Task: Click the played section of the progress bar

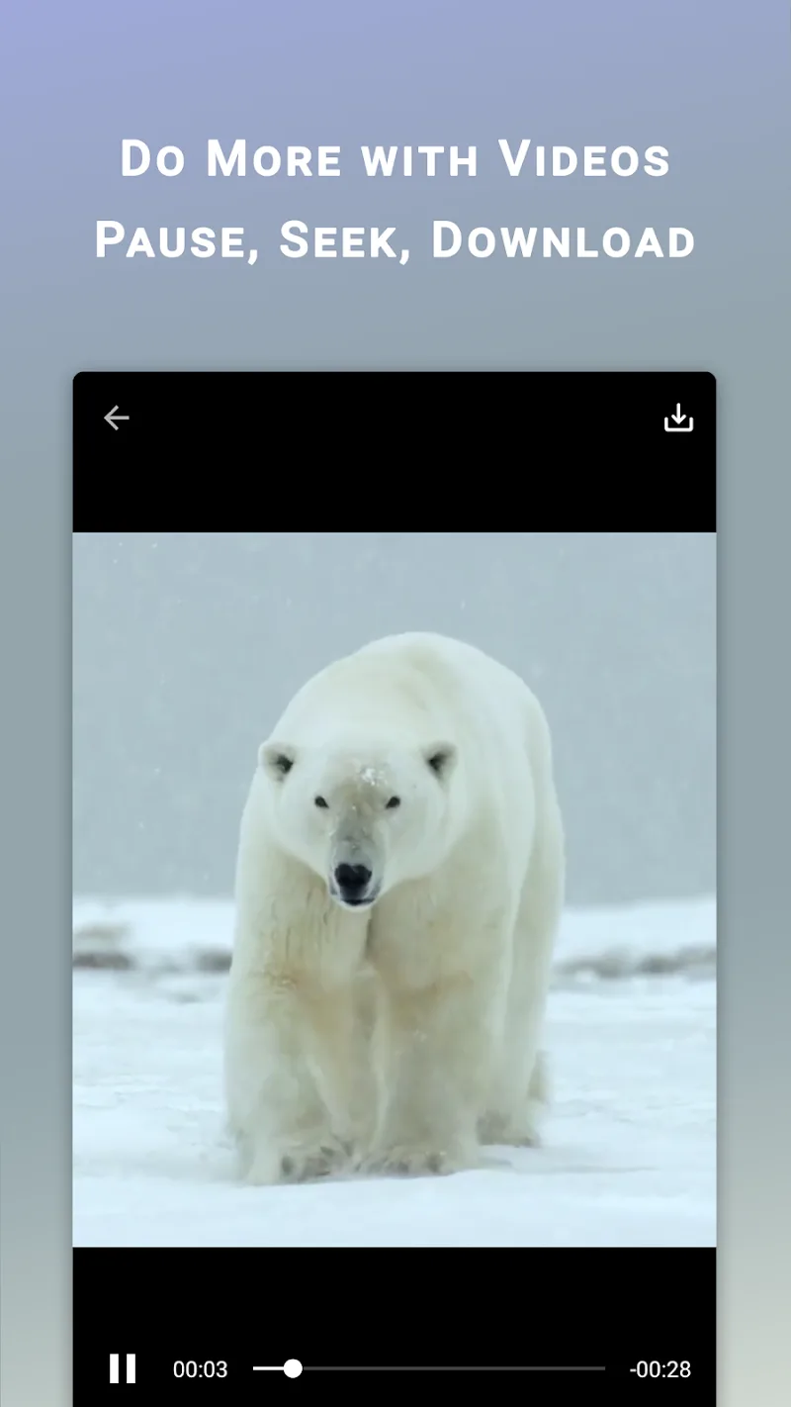Action: [x=267, y=1368]
